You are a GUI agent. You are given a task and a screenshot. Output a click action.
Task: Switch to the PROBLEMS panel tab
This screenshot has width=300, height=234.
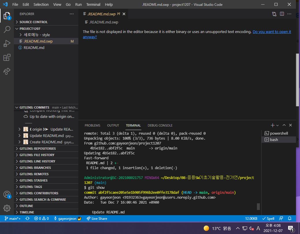pyautogui.click(x=92, y=125)
